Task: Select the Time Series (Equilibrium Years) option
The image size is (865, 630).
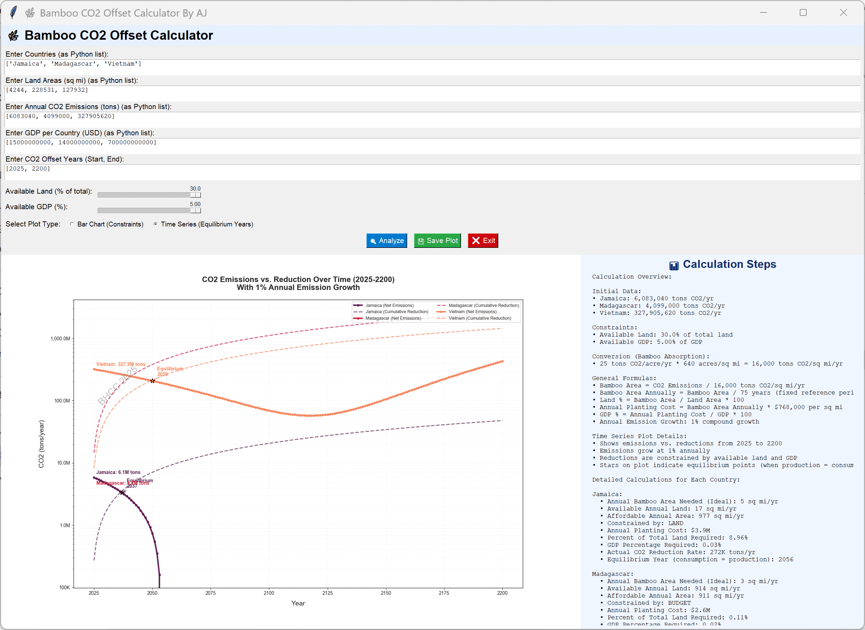Action: 156,224
